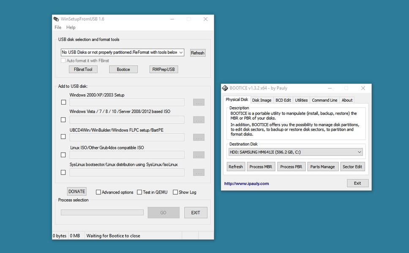Check Linux ISO/Other Grub4dos compatible ISO
Image resolution: width=409 pixels, height=253 pixels.
(63, 155)
